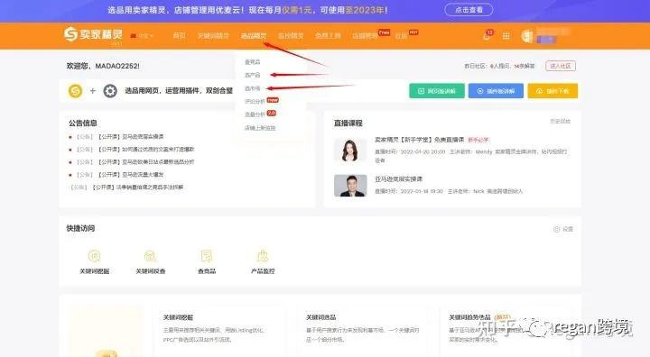Click the blue 插件版讲解 button
Image resolution: width=650 pixels, height=357 pixels.
[496, 91]
